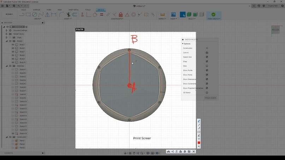Hide Body1 using its eye icon
This screenshot has height=160, width=285.
pos(13,45)
